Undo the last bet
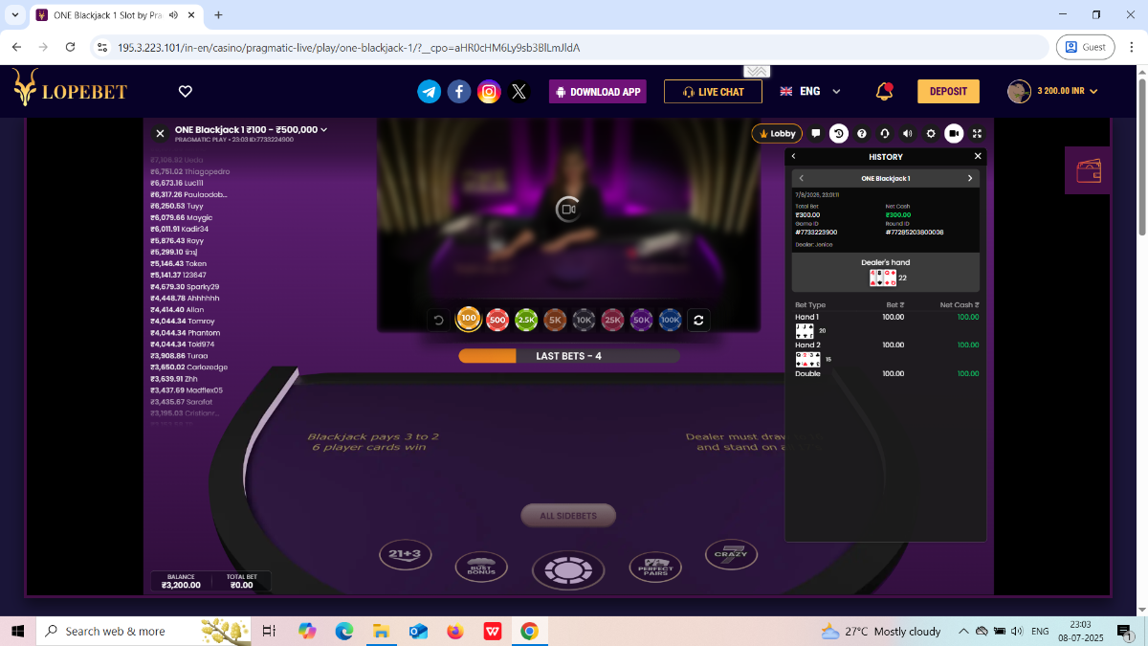The height and width of the screenshot is (646, 1148). [439, 321]
